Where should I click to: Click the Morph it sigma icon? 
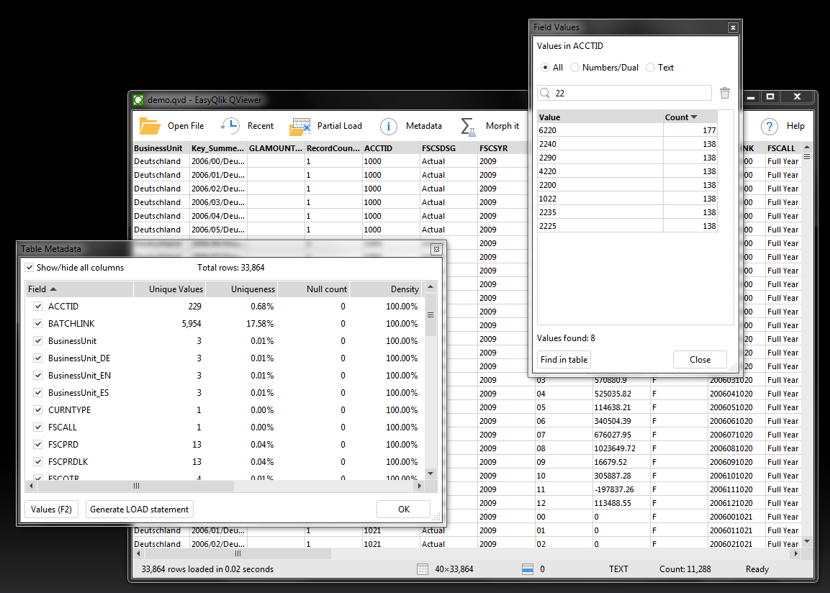pos(469,127)
